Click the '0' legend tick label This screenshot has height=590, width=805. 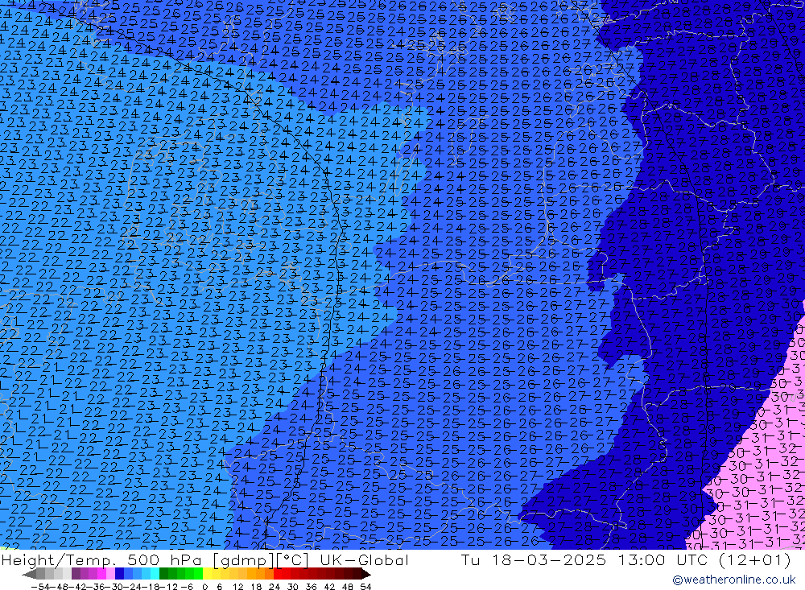[x=204, y=587]
